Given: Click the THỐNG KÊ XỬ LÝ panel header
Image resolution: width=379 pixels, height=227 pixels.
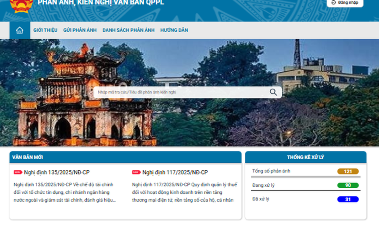Looking at the screenshot, I should pos(306,157).
